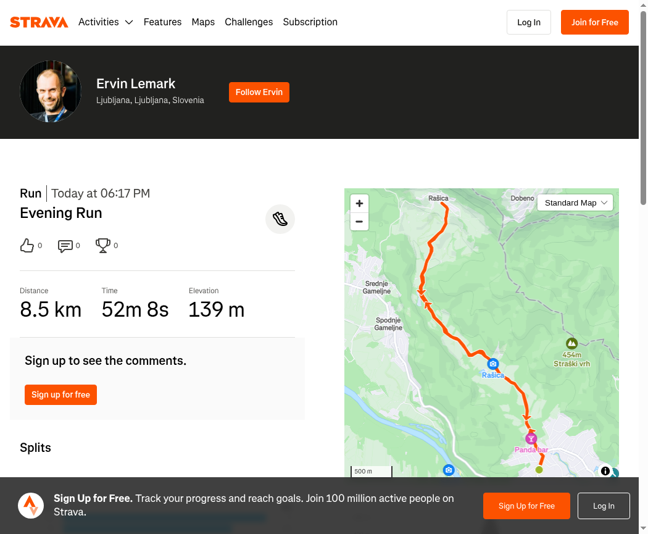Click the Strava logo
648x534 pixels.
coord(39,22)
